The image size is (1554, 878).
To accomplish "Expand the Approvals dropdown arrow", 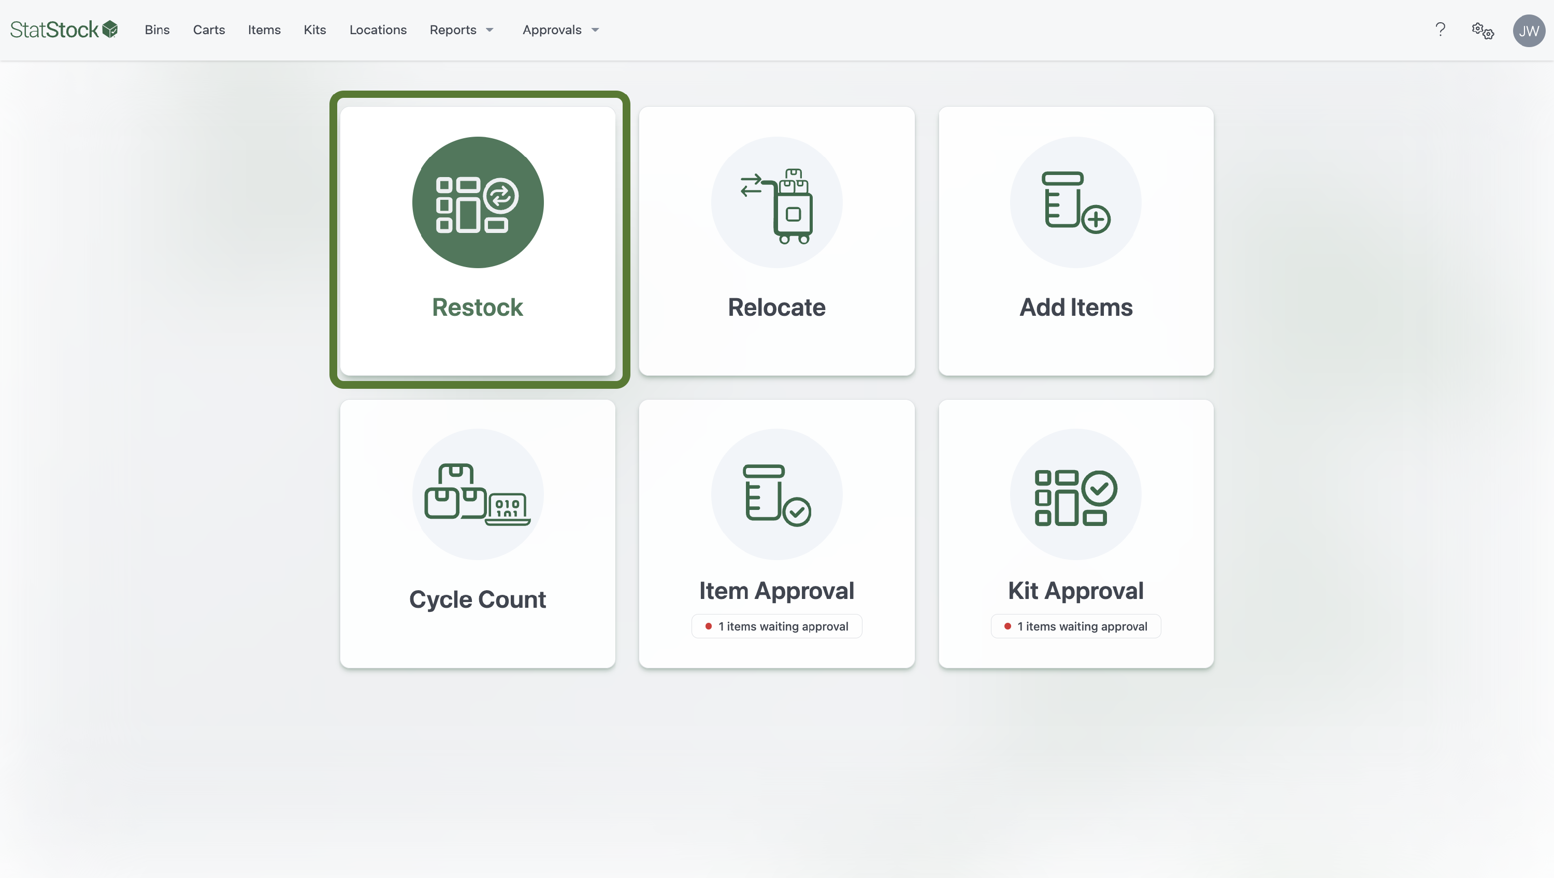I will click(x=595, y=30).
